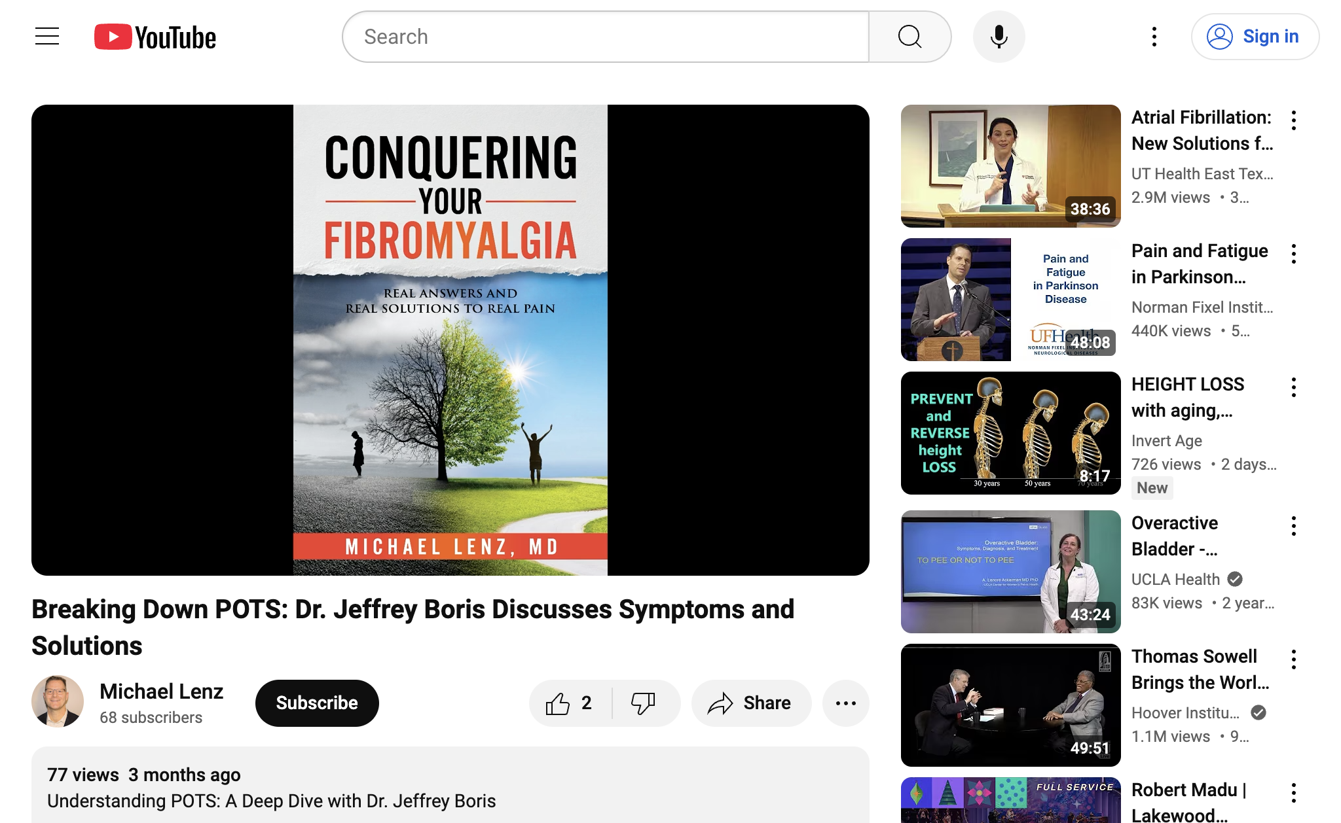Click the Norman Fixel Institute channel name
1341x823 pixels.
pyautogui.click(x=1202, y=307)
